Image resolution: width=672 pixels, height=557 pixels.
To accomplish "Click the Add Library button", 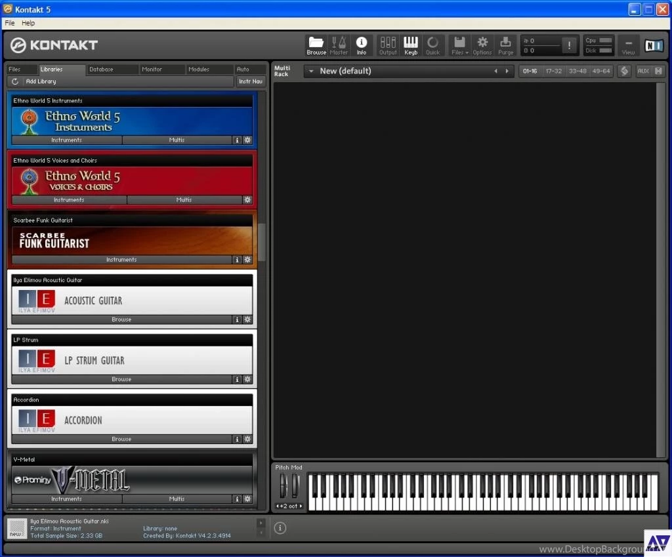I will (x=41, y=81).
